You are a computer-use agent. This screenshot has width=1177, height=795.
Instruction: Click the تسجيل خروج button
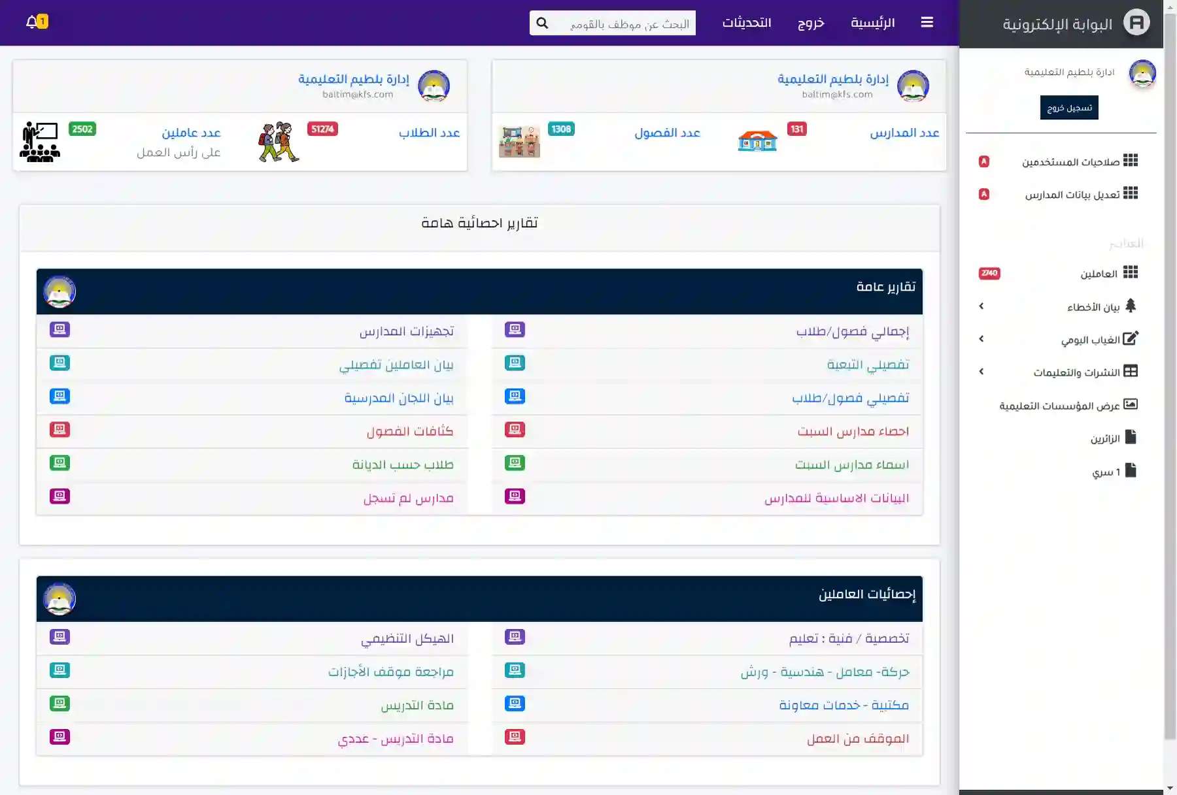1068,107
